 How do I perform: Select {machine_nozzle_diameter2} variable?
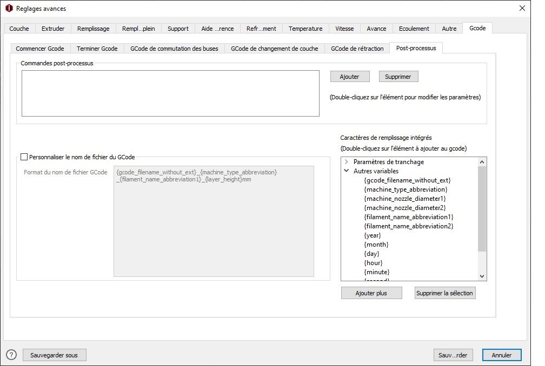404,207
